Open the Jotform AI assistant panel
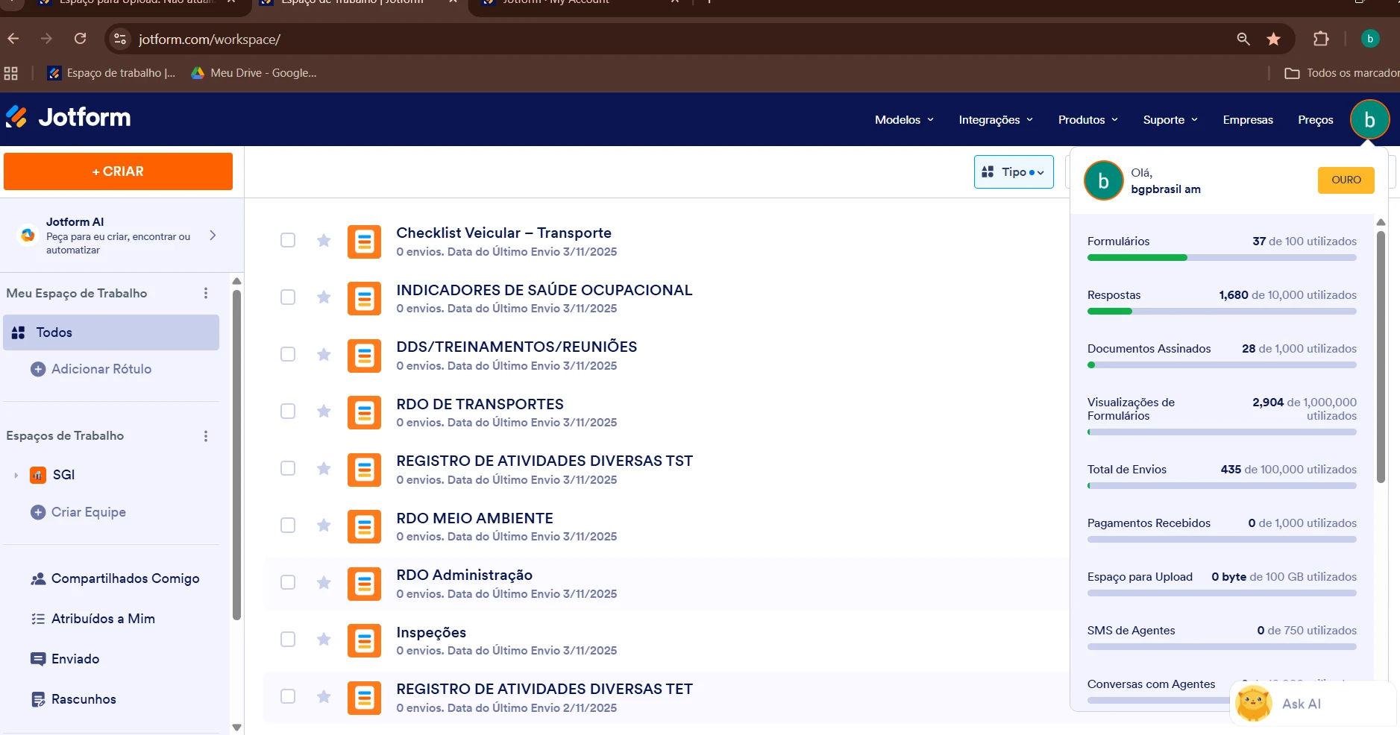 coord(119,235)
